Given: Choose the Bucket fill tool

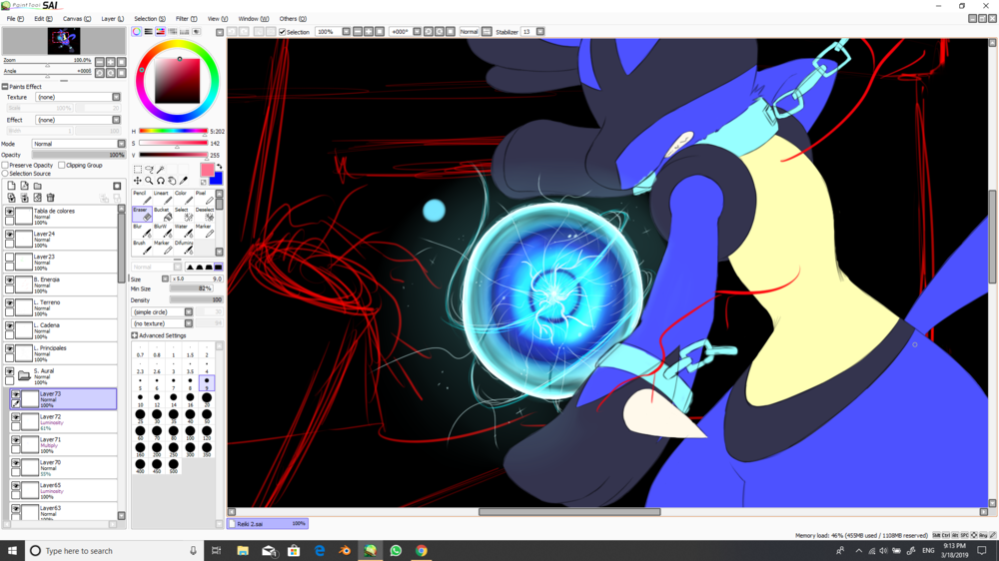Looking at the screenshot, I should click(162, 214).
